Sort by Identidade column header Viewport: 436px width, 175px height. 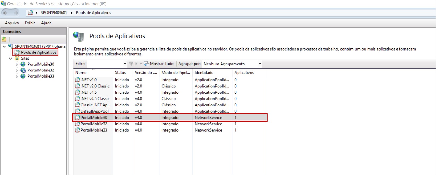click(x=212, y=72)
